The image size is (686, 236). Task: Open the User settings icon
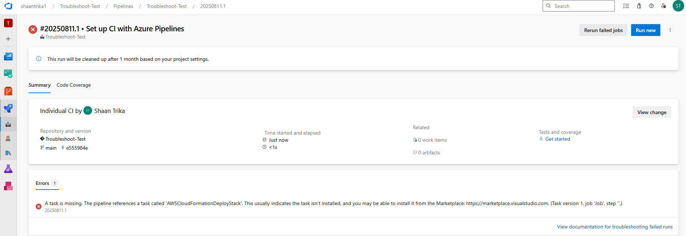click(664, 6)
